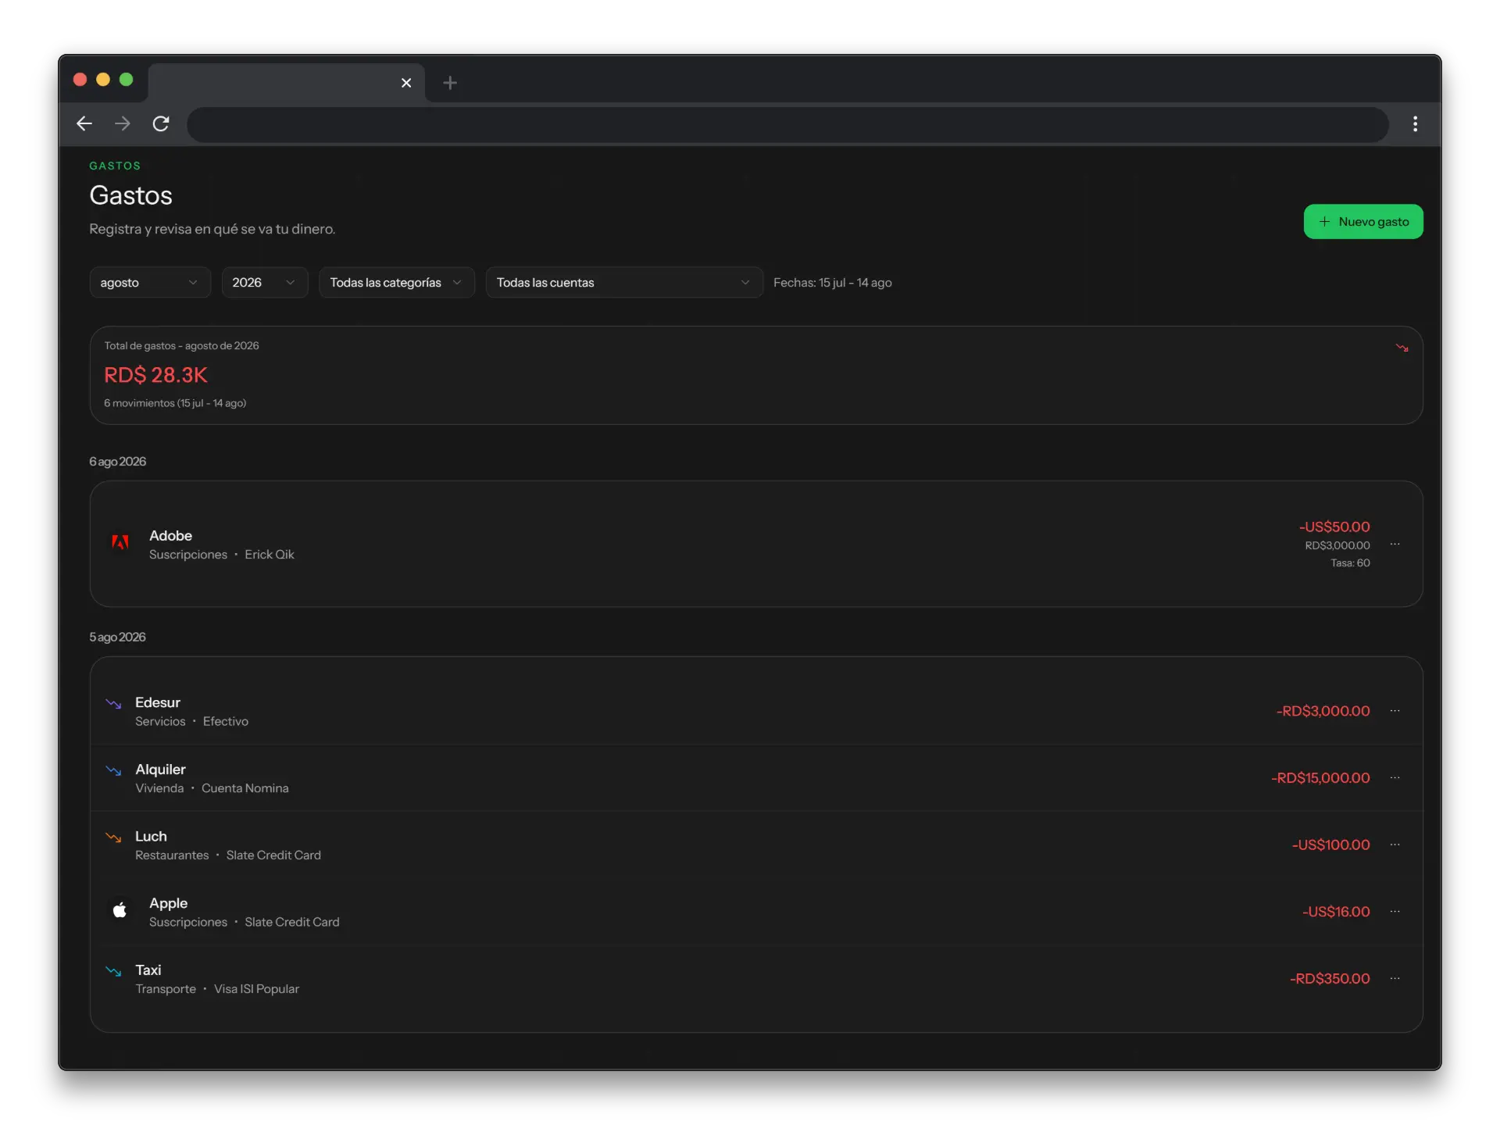Open options menu for Luch expense

point(1395,845)
